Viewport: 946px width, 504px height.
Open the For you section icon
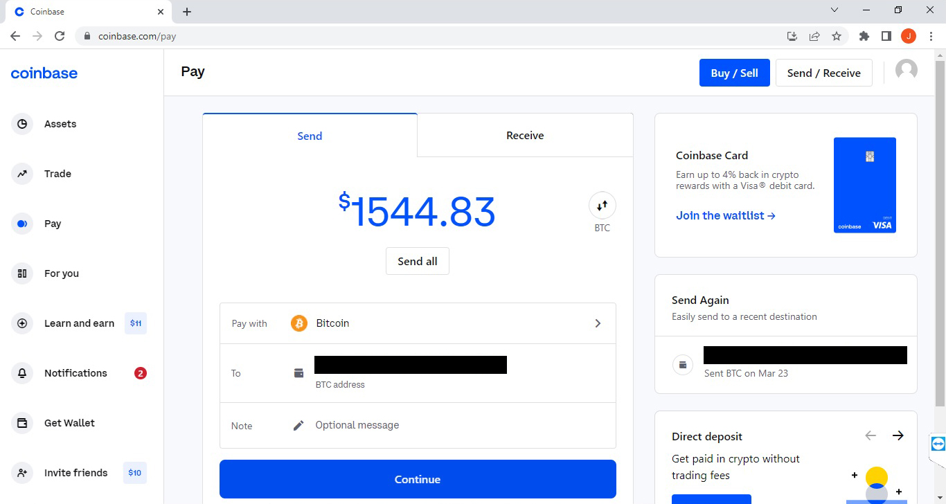(22, 273)
